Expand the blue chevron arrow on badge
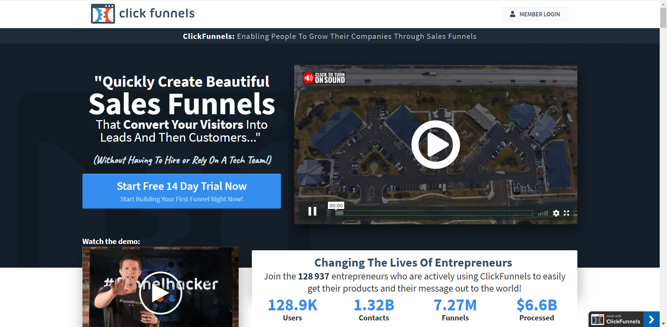The width and height of the screenshot is (667, 327). point(651,319)
